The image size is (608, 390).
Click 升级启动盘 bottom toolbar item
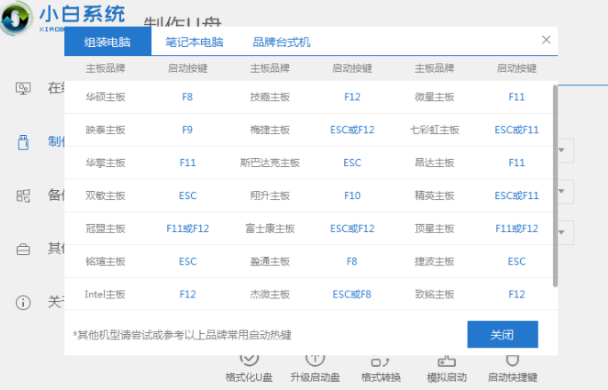[x=315, y=367]
